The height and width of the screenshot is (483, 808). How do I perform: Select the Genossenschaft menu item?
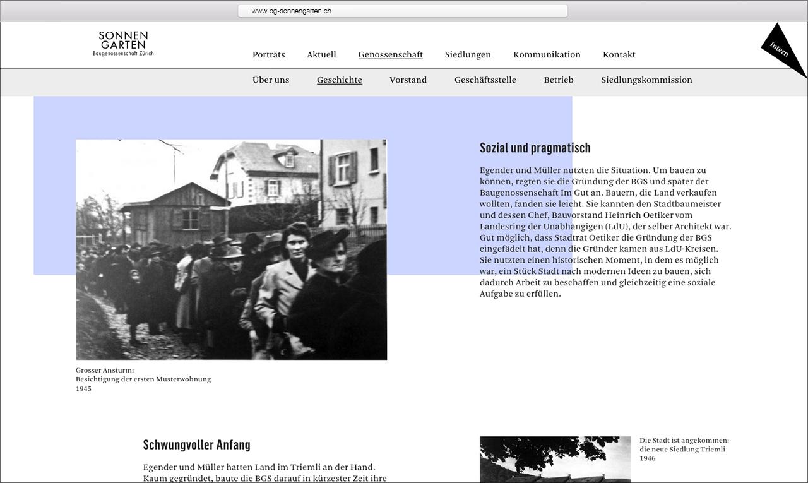click(x=390, y=55)
